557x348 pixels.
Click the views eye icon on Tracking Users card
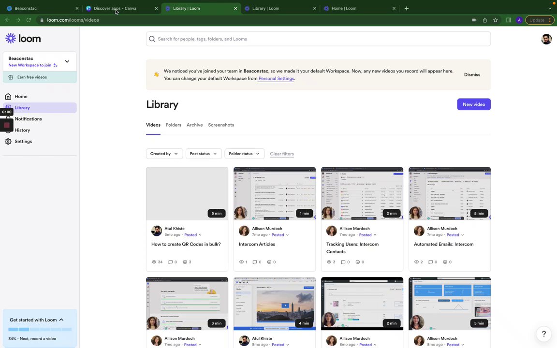[329, 262]
